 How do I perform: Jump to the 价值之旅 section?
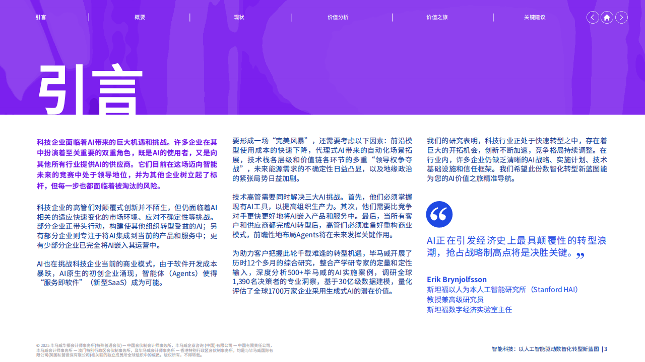tap(437, 17)
